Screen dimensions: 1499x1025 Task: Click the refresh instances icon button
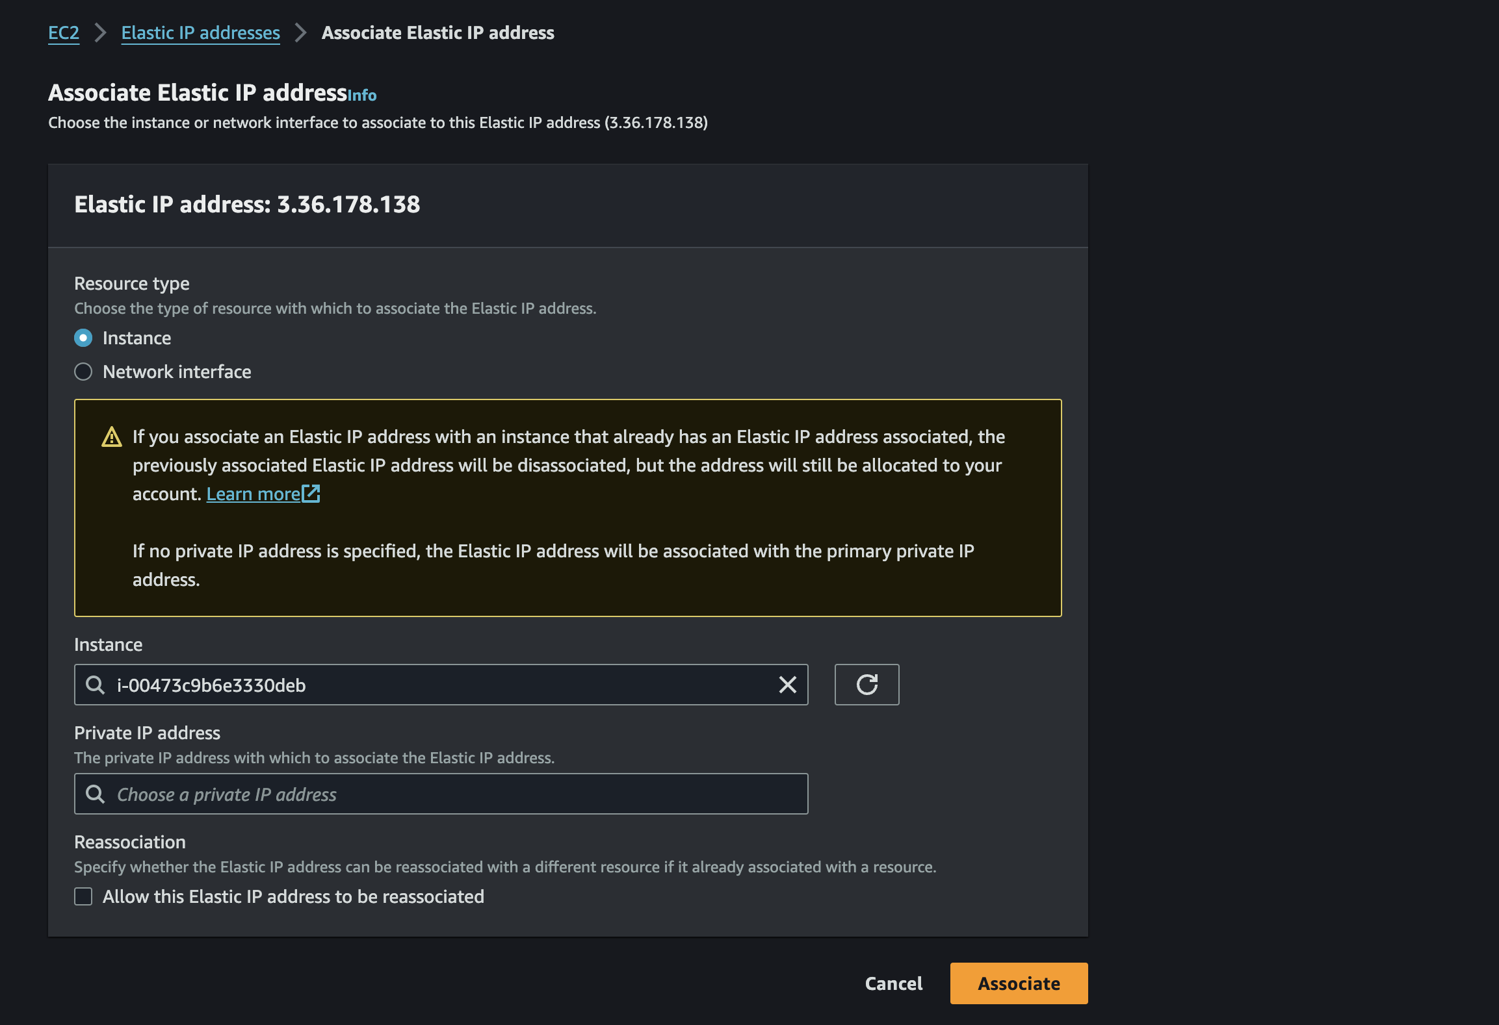point(867,685)
